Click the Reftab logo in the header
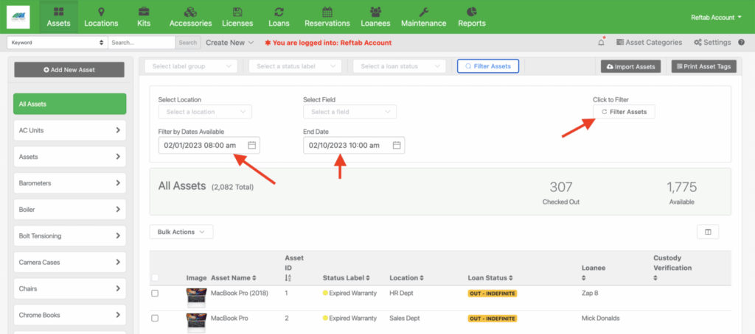Viewport: 755px width, 334px height. point(18,17)
